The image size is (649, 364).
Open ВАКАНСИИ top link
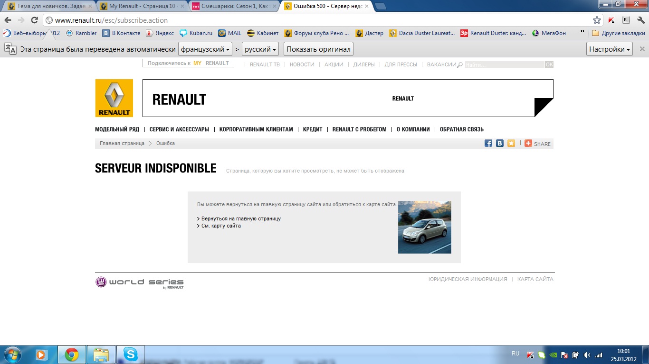(x=442, y=65)
